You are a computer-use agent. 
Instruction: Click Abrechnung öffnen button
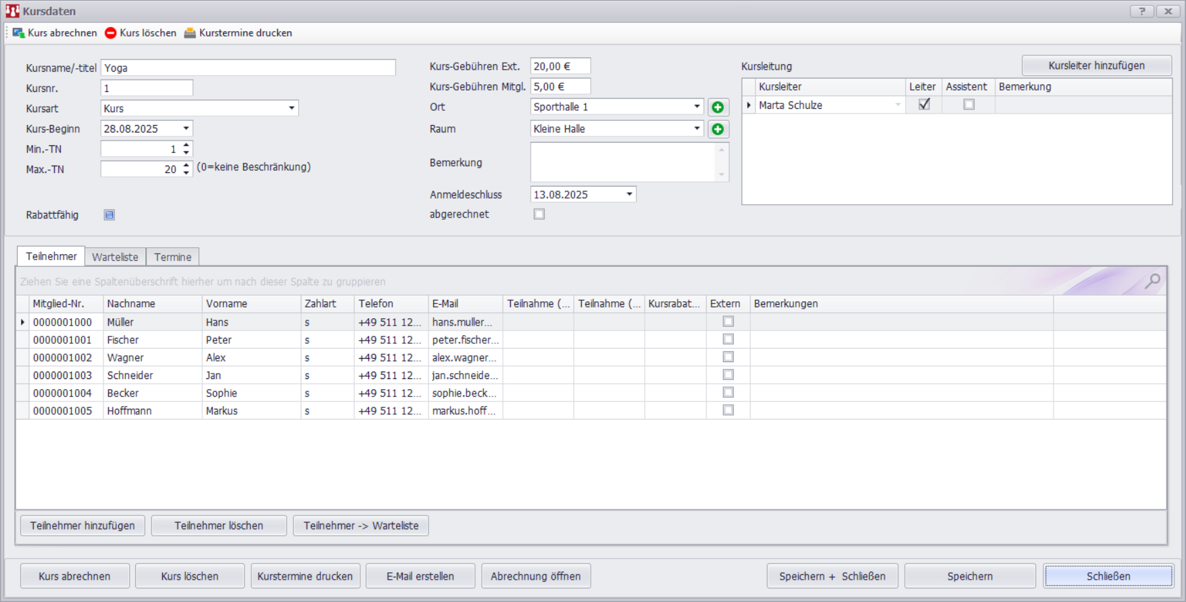tap(536, 576)
